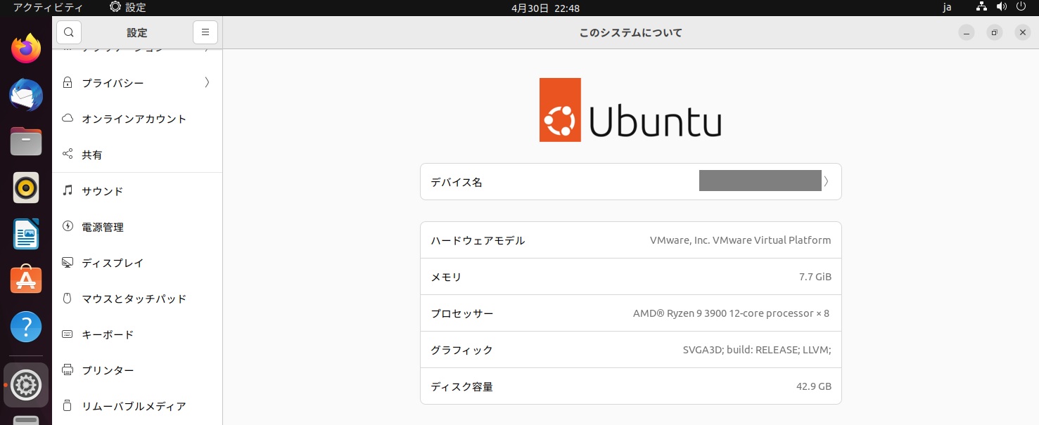Screen dimensions: 1039x425
Task: Open the Help question-mark dock icon
Action: pos(26,327)
